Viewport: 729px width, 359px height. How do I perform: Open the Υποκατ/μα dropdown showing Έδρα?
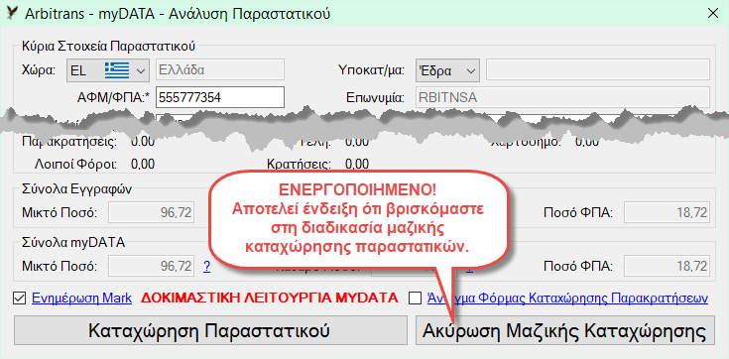pos(447,70)
